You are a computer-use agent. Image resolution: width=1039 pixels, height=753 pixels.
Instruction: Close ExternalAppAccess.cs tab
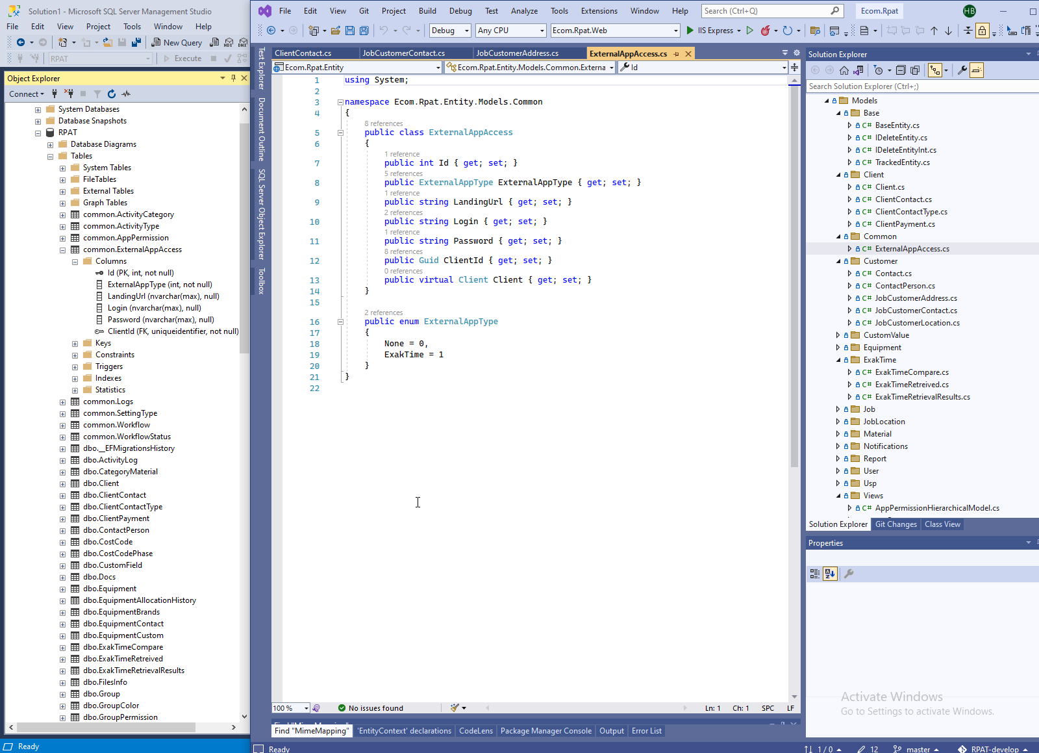(x=688, y=54)
